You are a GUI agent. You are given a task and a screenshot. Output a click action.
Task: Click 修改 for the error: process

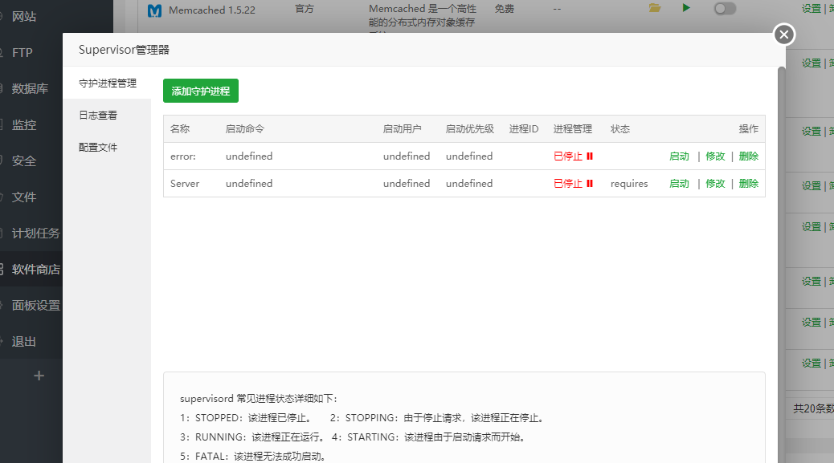tap(715, 156)
